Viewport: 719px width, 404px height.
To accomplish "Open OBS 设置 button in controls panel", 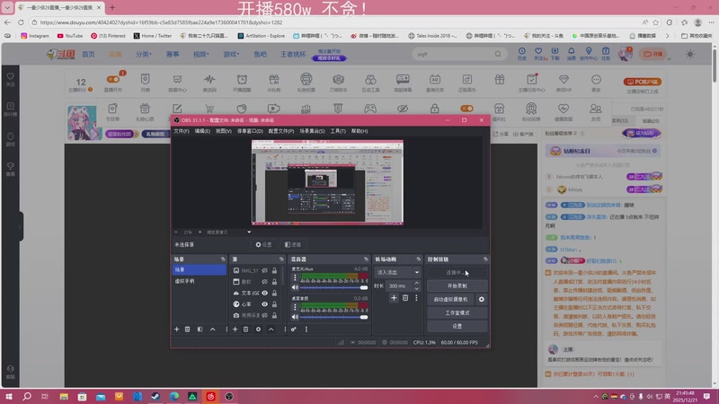I will coord(457,326).
